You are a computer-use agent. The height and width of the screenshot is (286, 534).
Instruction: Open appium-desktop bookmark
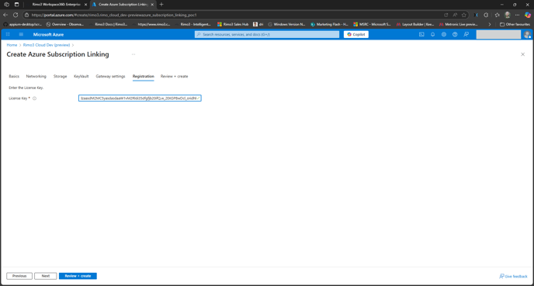click(23, 25)
